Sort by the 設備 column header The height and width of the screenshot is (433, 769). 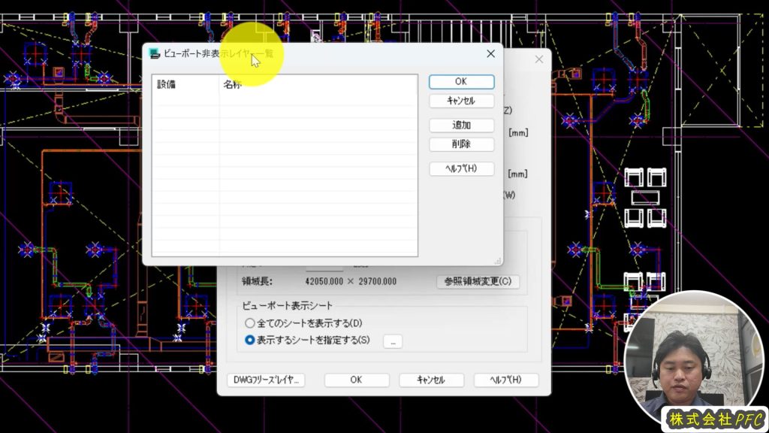pyautogui.click(x=185, y=85)
